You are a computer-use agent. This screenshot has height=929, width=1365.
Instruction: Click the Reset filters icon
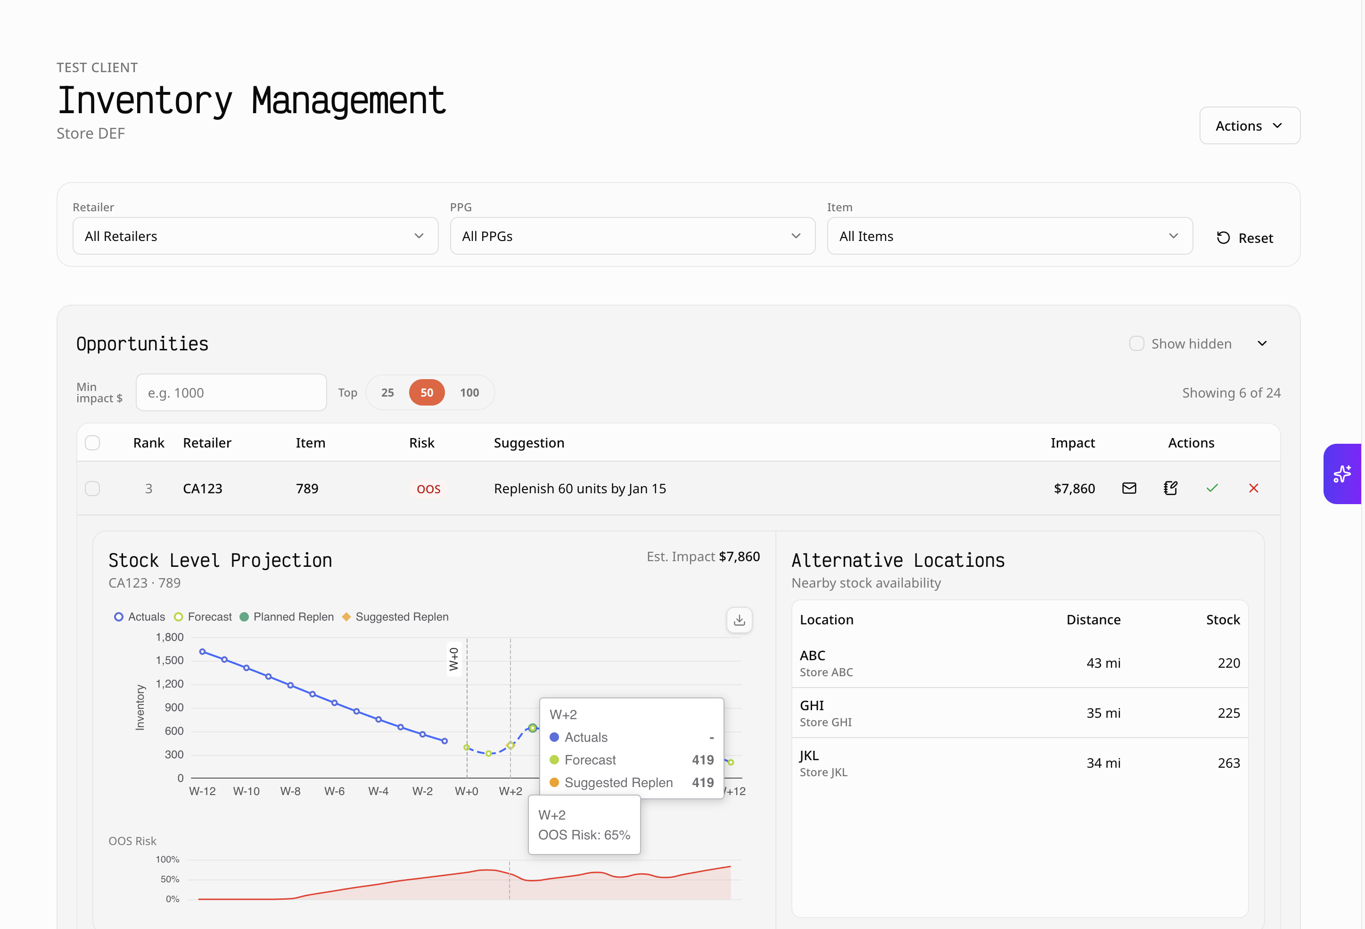pyautogui.click(x=1223, y=237)
